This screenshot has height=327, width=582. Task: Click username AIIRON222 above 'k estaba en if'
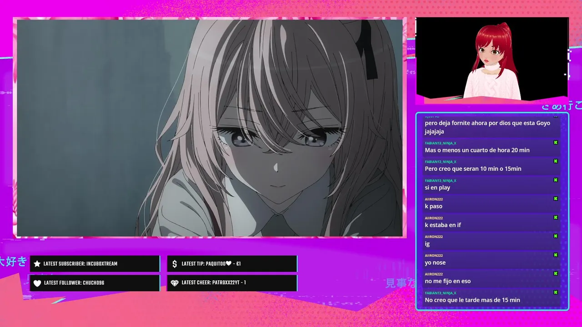(434, 218)
